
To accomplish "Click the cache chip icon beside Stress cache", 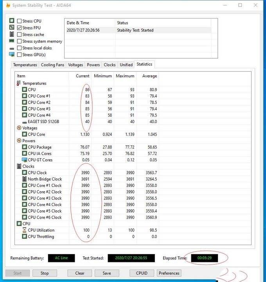I will 12,34.
